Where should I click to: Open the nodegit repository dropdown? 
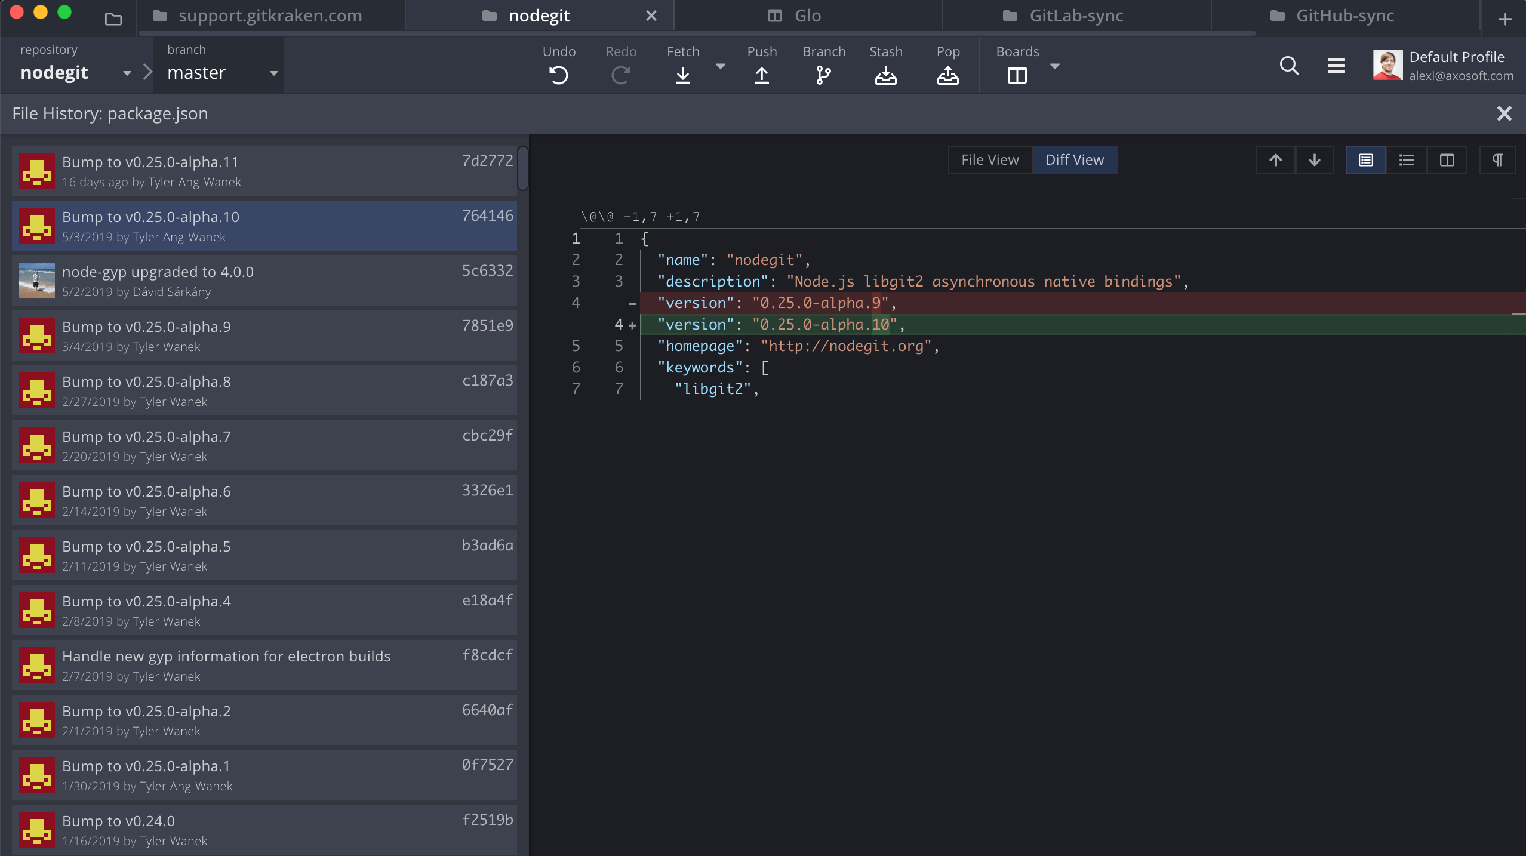coord(126,73)
